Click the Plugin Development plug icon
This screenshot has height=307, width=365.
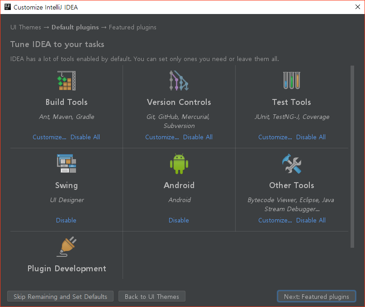tap(66, 247)
